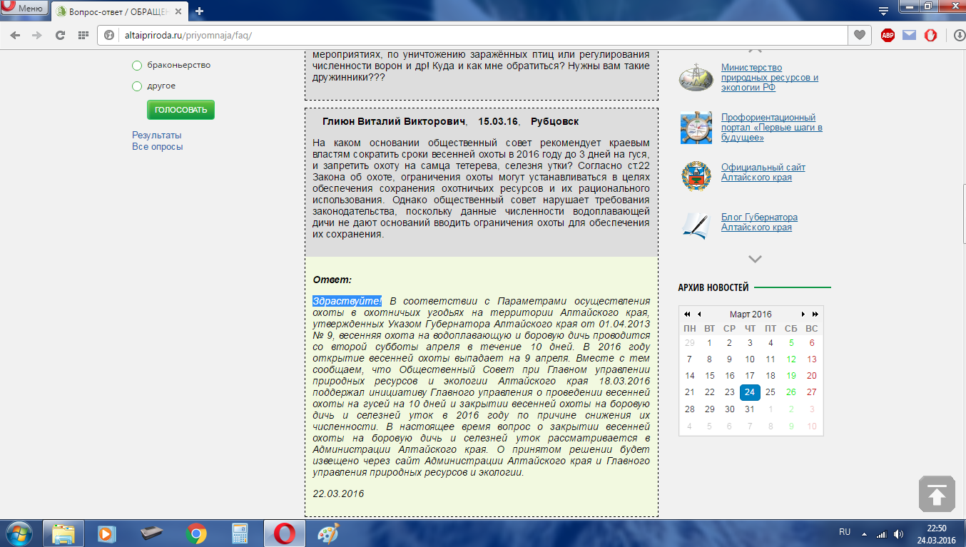The height and width of the screenshot is (547, 966).
Task: Go back with the browser arrow
Action: (x=15, y=35)
